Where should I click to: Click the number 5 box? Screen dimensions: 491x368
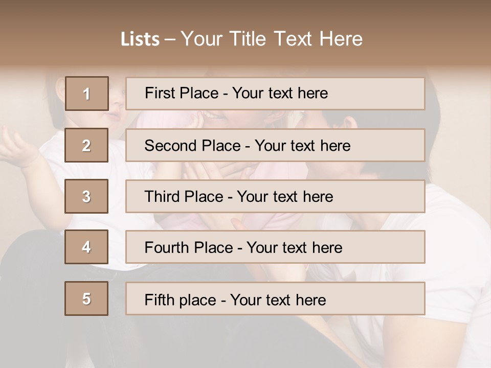(86, 298)
